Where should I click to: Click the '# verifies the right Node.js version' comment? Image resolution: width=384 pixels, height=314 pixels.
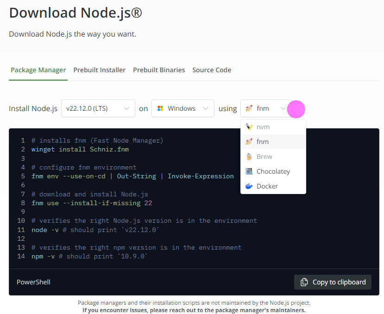(x=144, y=221)
